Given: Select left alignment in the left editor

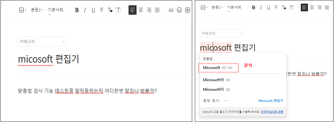Looking at the screenshot, I should pyautogui.click(x=133, y=10).
